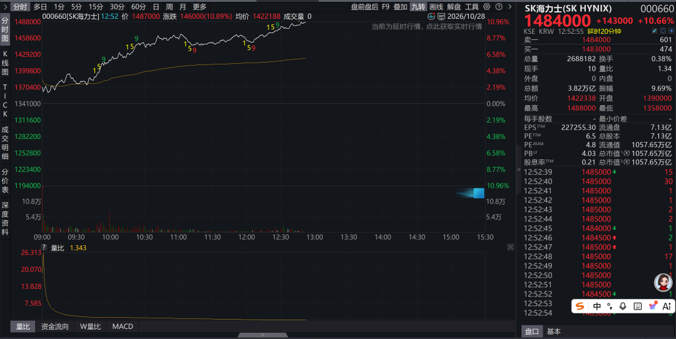Switch to 盘口 tab
This screenshot has width=676, height=339.
(x=531, y=331)
